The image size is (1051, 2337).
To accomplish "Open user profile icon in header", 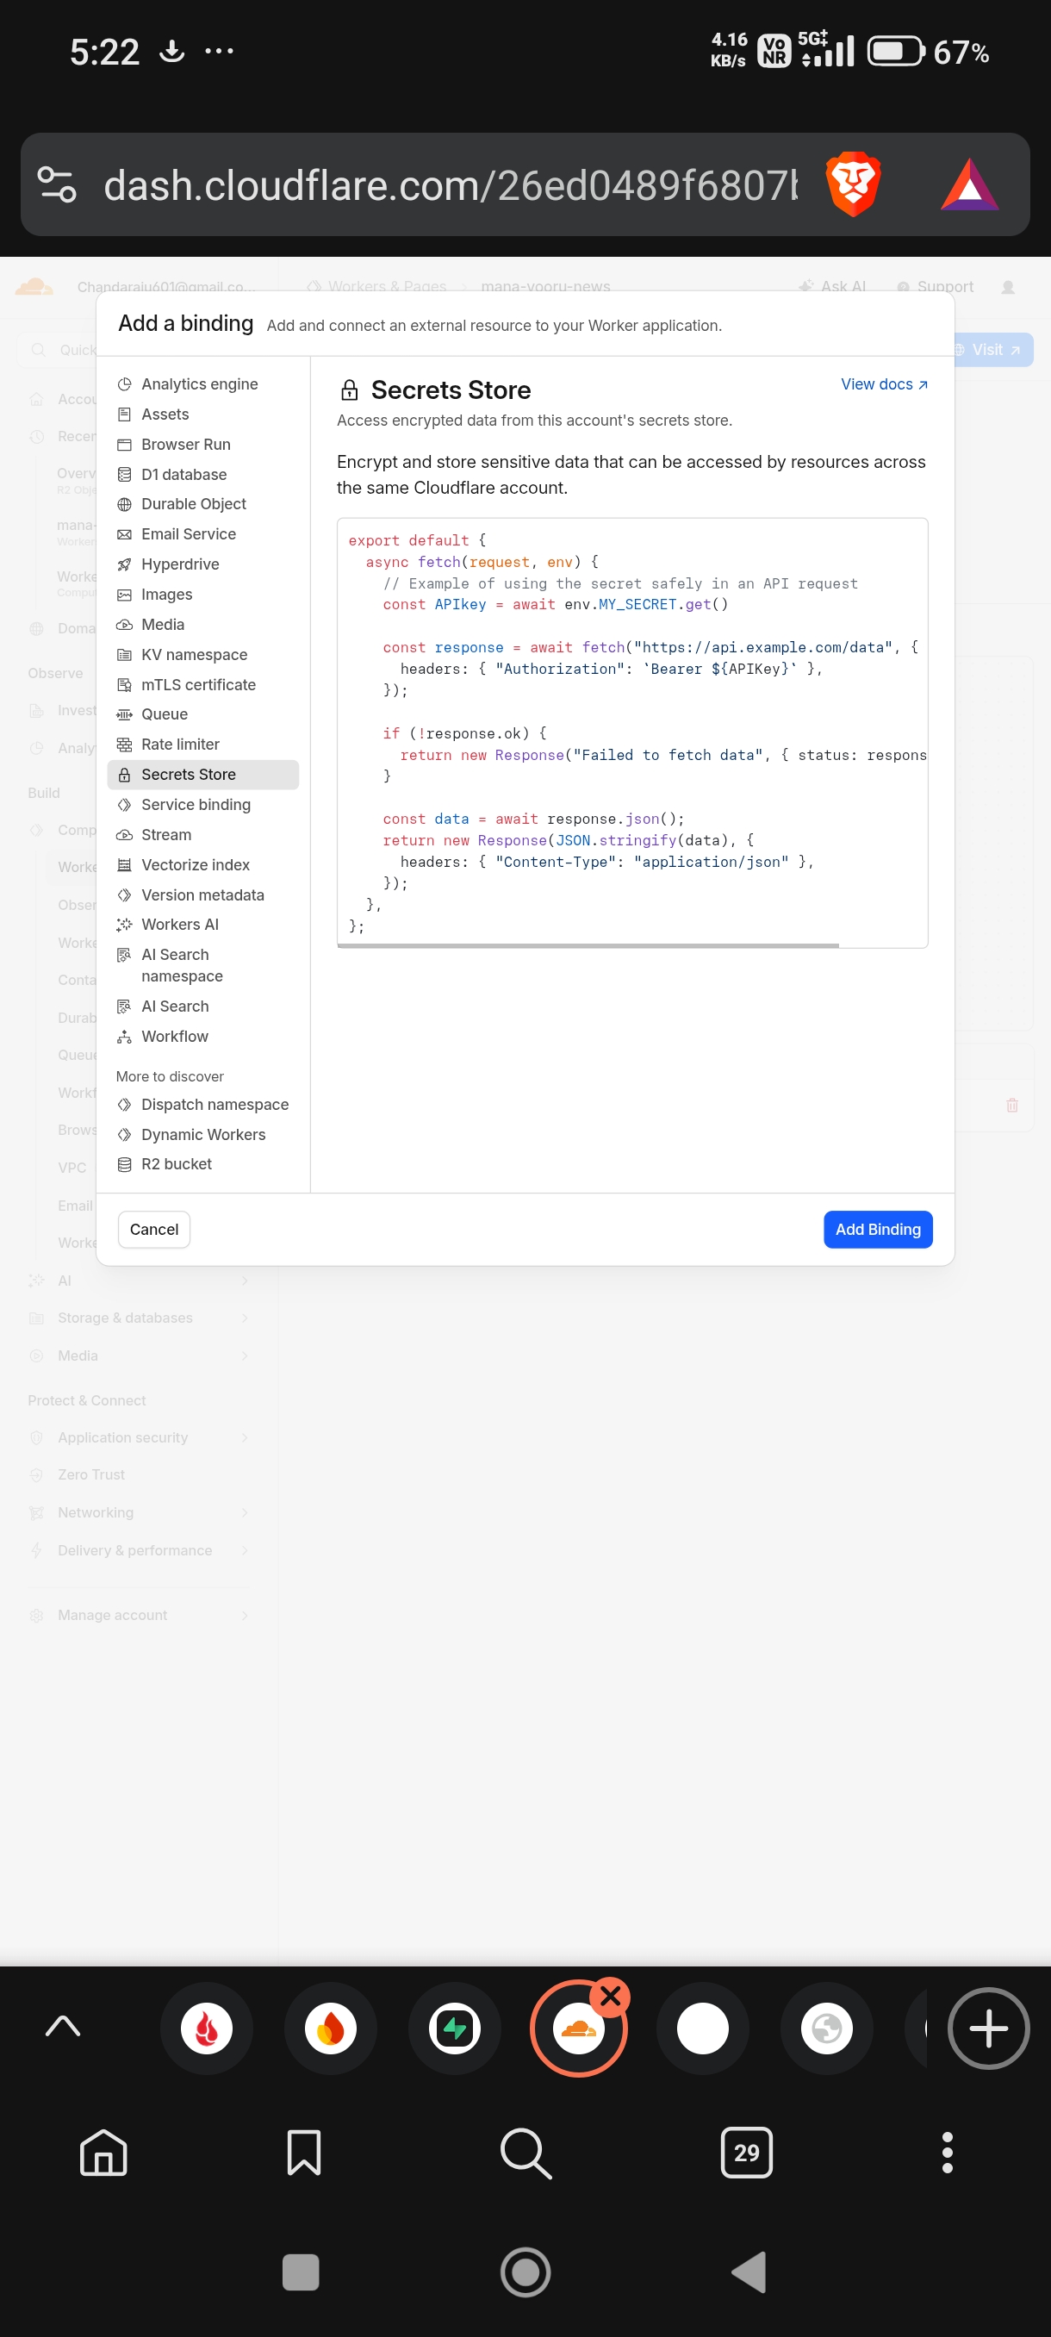I will coord(1007,287).
